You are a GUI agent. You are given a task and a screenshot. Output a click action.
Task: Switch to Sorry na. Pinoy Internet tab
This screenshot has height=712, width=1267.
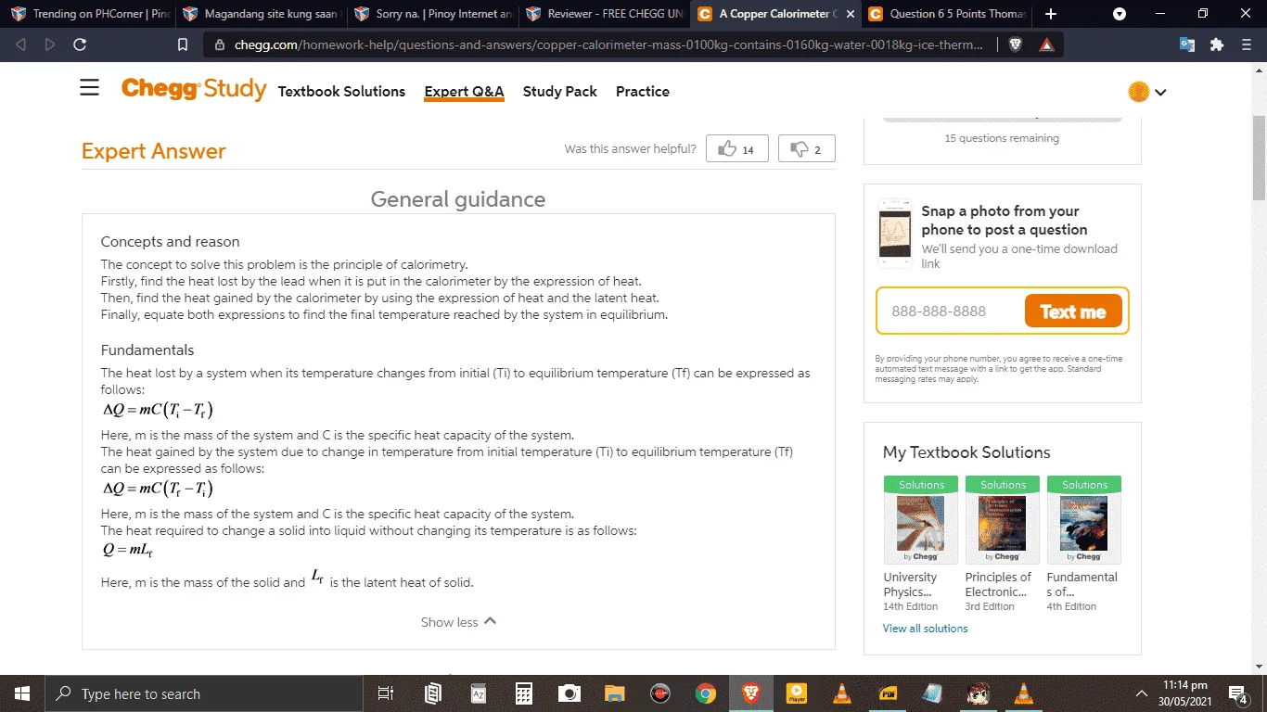[x=431, y=14]
